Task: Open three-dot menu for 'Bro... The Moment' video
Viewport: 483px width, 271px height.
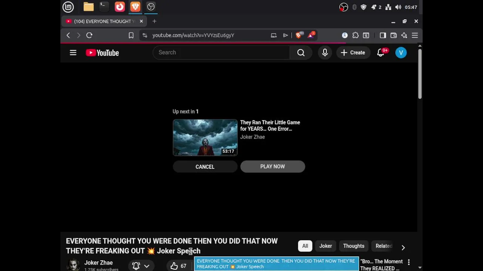Action: 409,262
